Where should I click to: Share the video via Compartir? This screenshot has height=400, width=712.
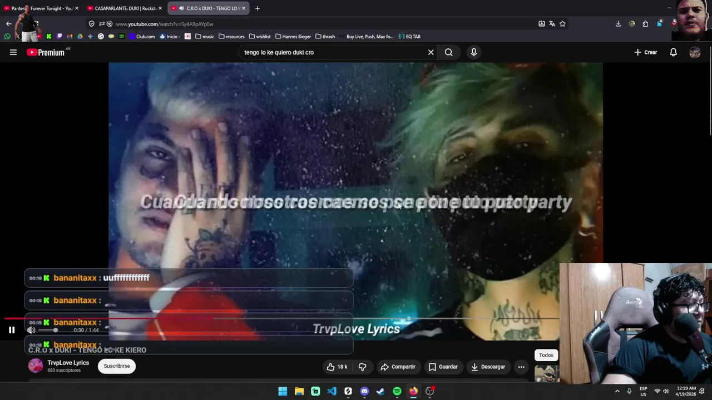point(398,367)
